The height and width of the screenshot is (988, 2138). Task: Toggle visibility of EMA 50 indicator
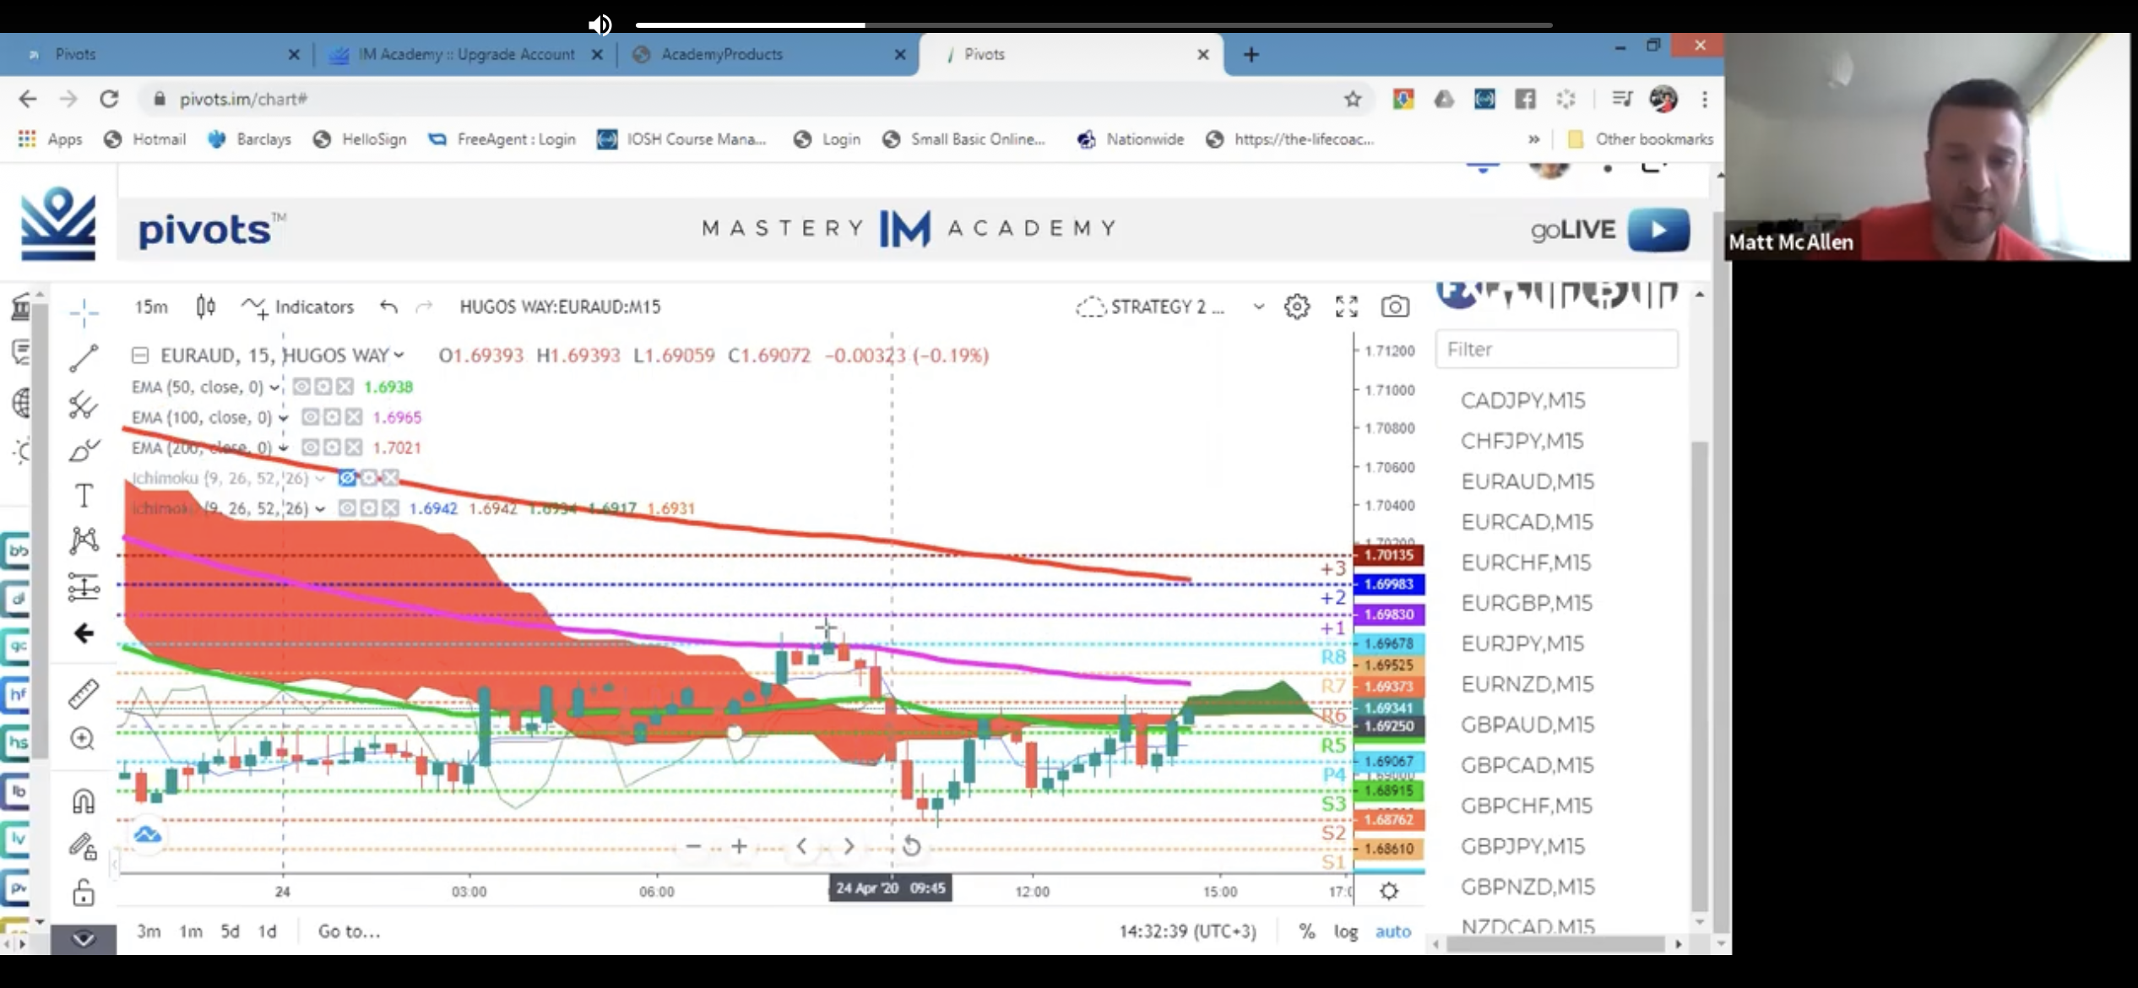301,387
